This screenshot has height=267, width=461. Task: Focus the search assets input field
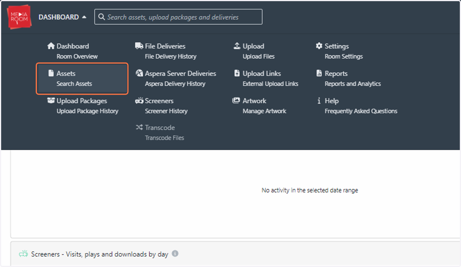click(x=178, y=17)
